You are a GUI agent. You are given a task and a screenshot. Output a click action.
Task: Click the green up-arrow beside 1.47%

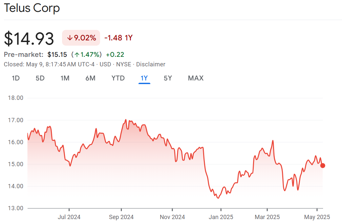pyautogui.click(x=76, y=55)
